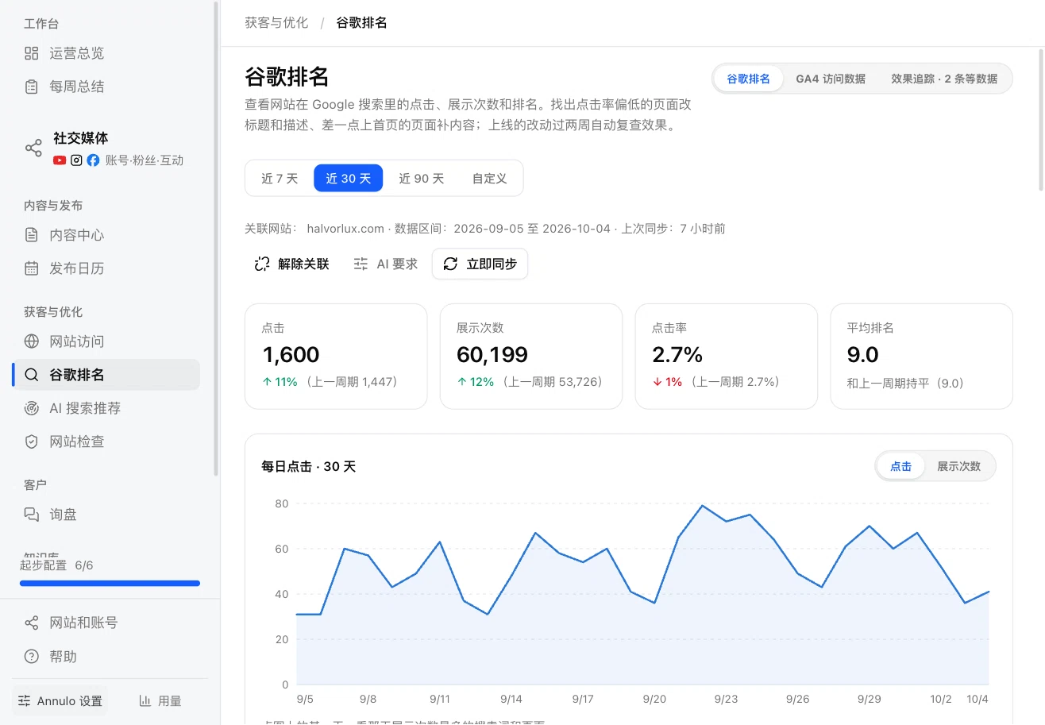Click halvorlux.com site text
The height and width of the screenshot is (725, 1045).
[x=345, y=229]
